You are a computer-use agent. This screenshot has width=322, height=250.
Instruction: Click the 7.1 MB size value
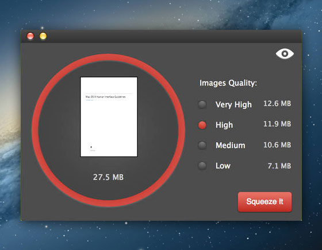(x=279, y=166)
